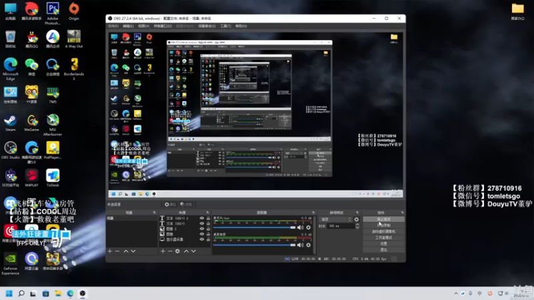Remove the selected scene with minus icon
Screen dimensions: 534x300
(x=117, y=251)
